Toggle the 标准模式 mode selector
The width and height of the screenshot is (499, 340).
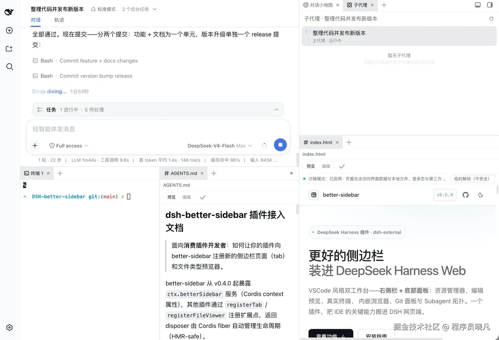pyautogui.click(x=103, y=9)
